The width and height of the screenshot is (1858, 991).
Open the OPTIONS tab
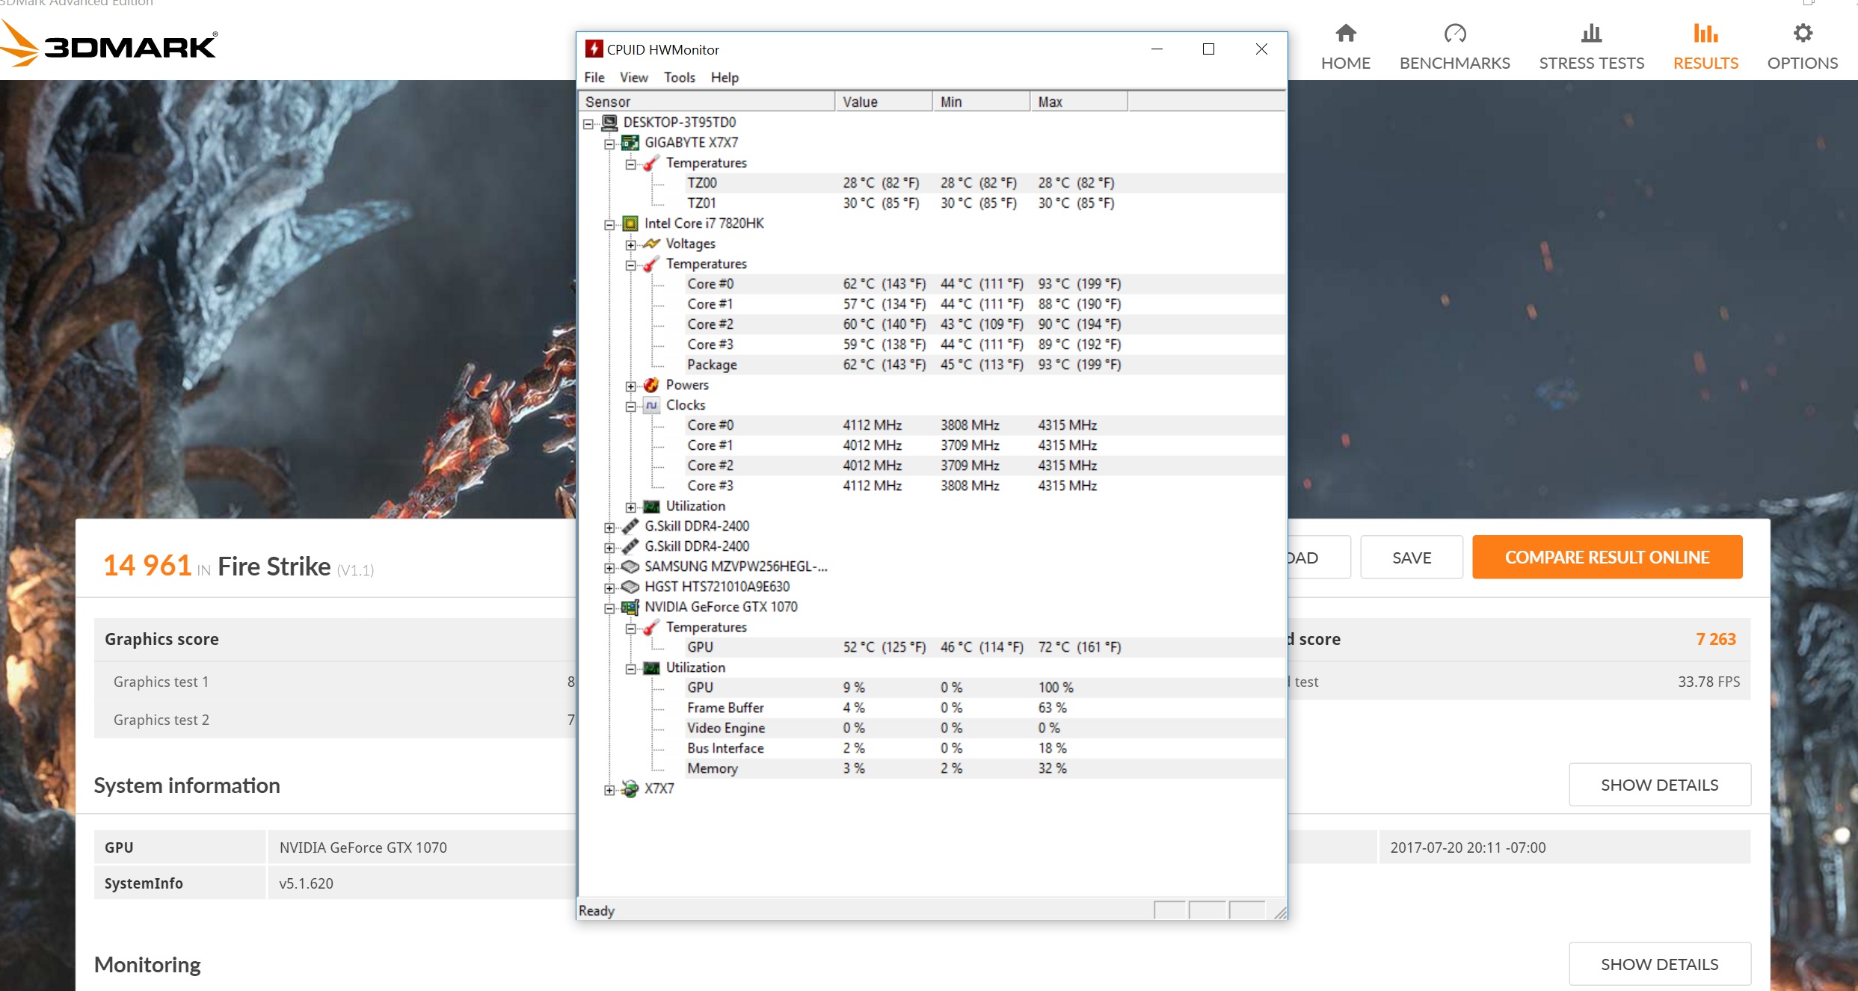click(x=1802, y=48)
